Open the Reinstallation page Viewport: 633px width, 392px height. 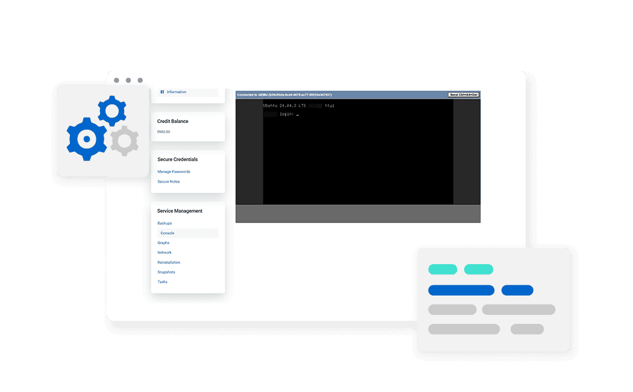(169, 262)
